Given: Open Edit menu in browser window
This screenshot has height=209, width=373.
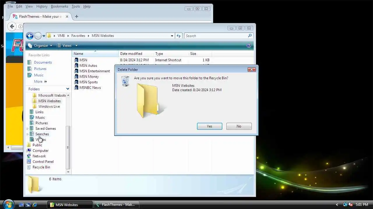Looking at the screenshot, I should coord(19,6).
